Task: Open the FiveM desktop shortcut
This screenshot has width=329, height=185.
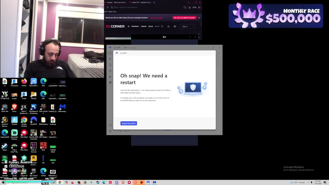Action: pyautogui.click(x=24, y=96)
